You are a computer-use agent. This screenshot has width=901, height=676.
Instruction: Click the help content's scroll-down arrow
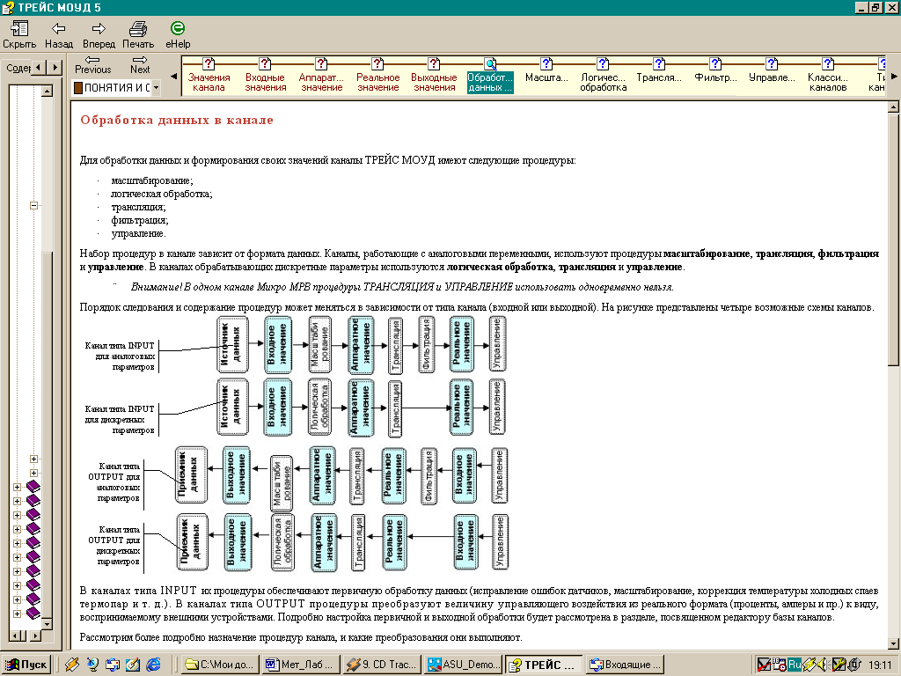click(x=894, y=643)
